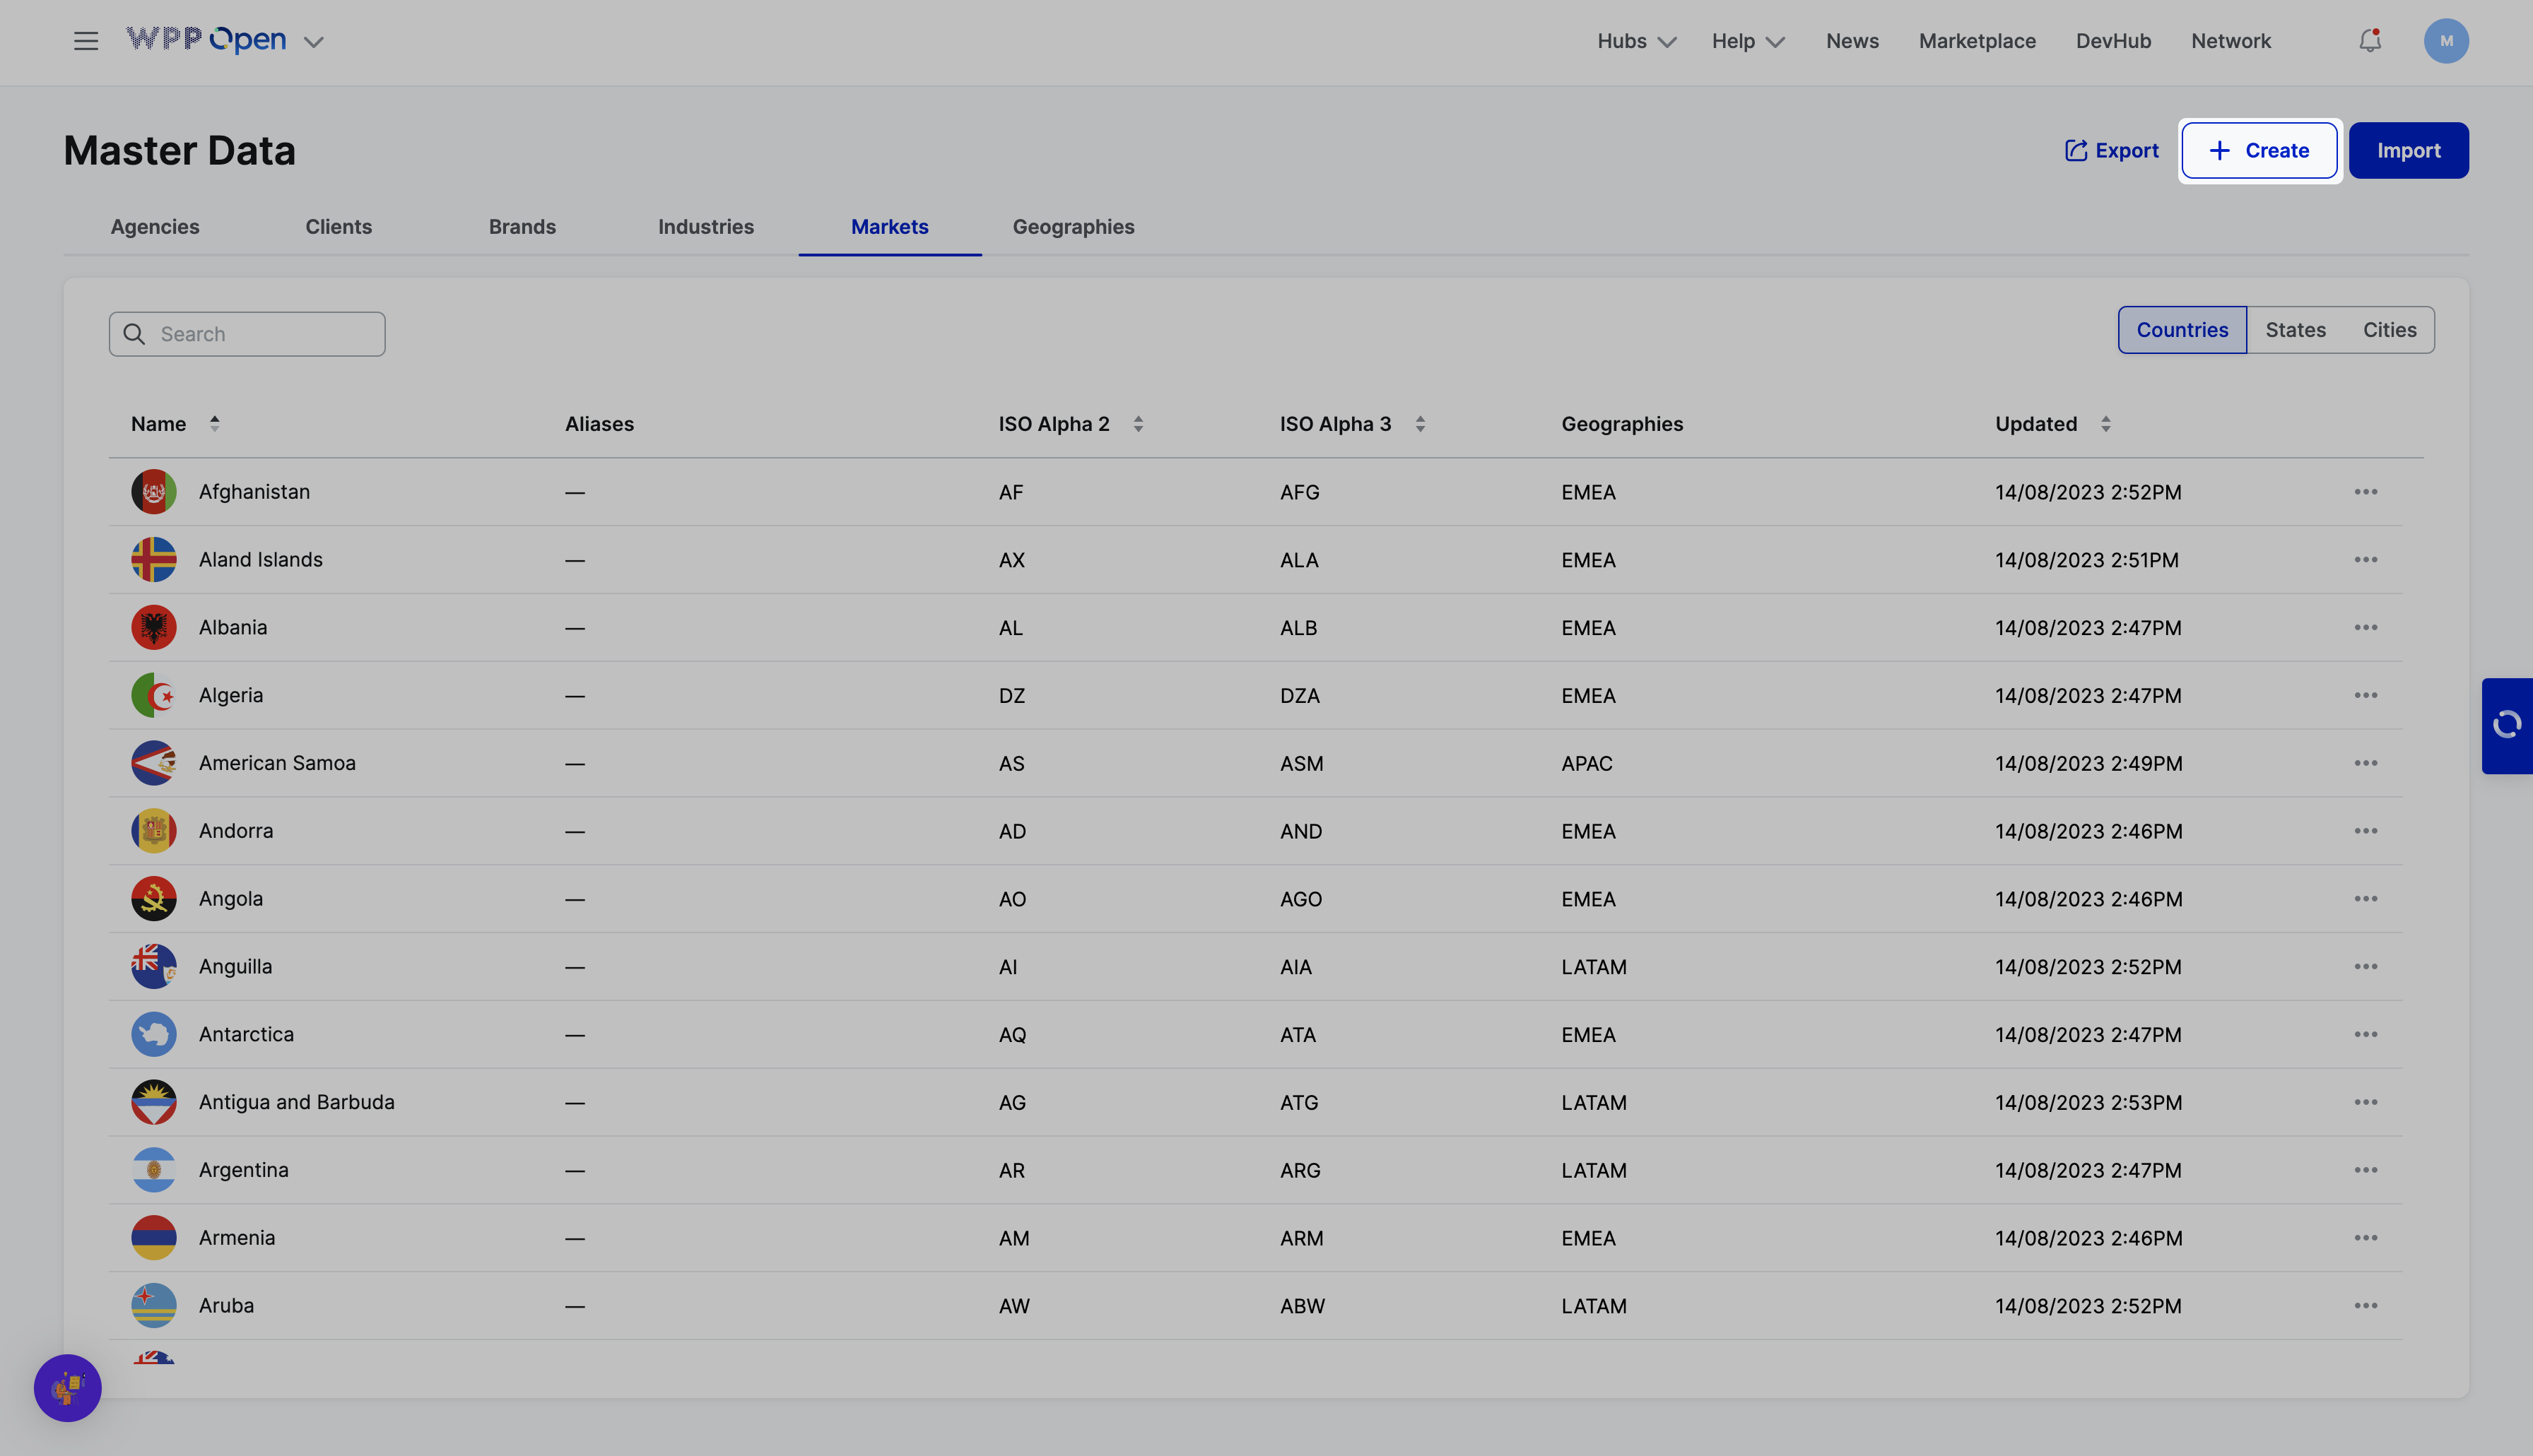Viewport: 2533px width, 1456px height.
Task: Click the Import button
Action: coord(2408,150)
